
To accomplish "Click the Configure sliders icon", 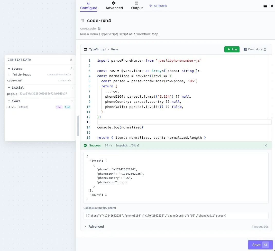I will (x=88, y=3).
